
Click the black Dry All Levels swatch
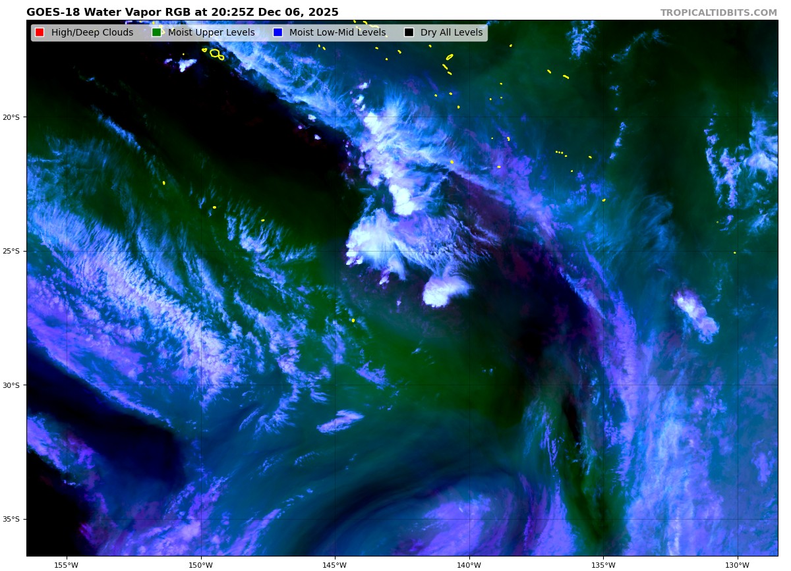click(409, 33)
